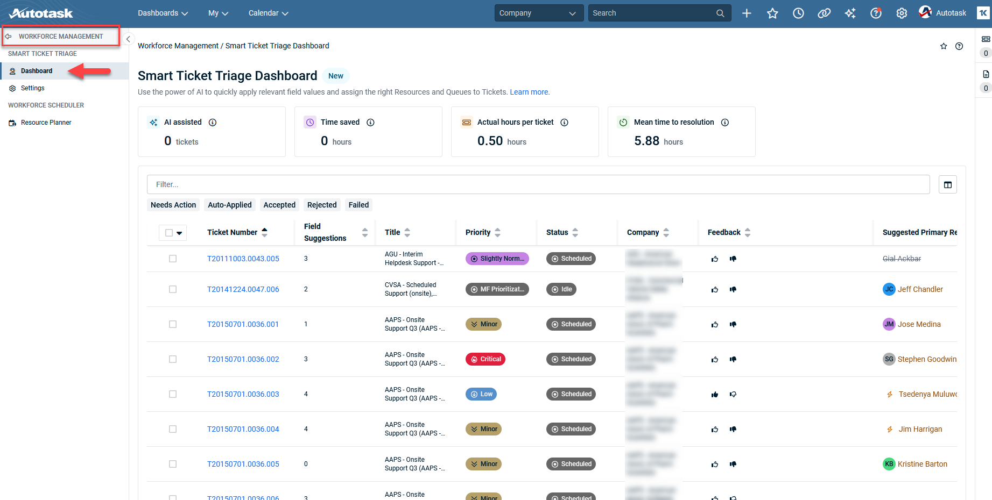Select the Needs Action filter tab
The width and height of the screenshot is (992, 500).
[173, 205]
